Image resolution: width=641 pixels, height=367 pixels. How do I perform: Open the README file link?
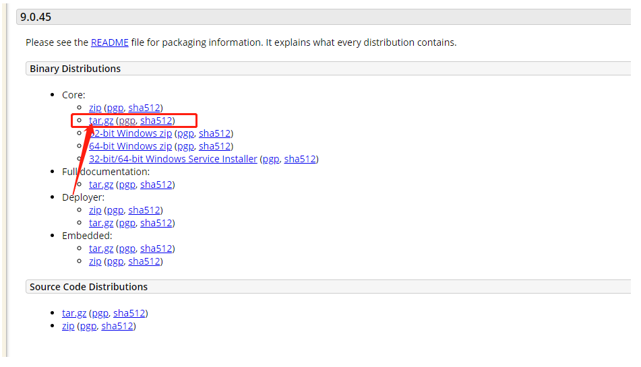point(109,42)
